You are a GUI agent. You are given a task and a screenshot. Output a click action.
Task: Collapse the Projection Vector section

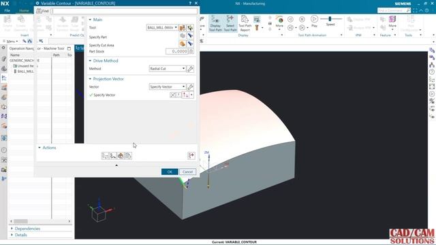point(90,79)
